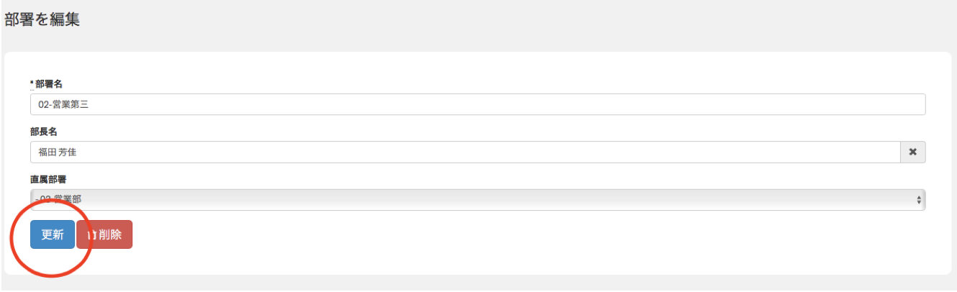
Task: Select the 02-営業部 value in the dropdown
Action: pyautogui.click(x=60, y=200)
